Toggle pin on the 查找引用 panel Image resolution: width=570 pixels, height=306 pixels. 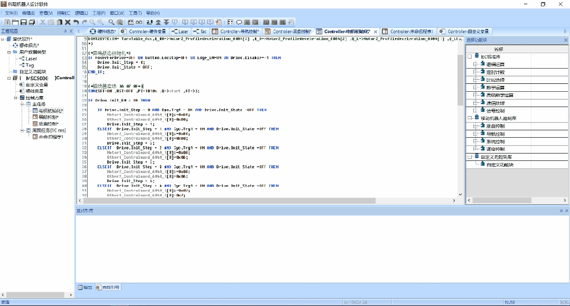(x=560, y=211)
